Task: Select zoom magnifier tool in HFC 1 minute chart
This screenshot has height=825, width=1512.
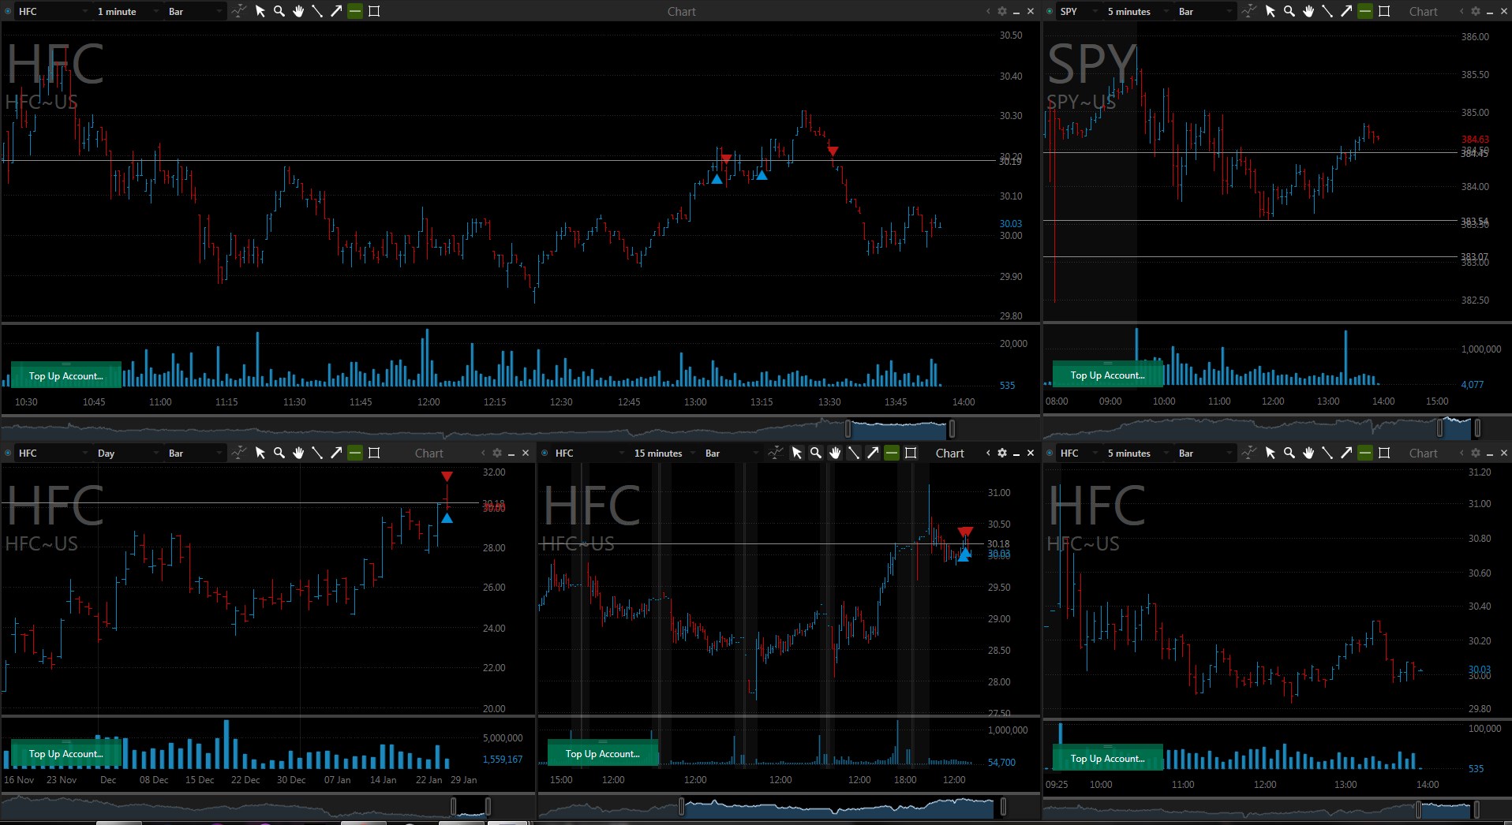Action: click(x=279, y=11)
